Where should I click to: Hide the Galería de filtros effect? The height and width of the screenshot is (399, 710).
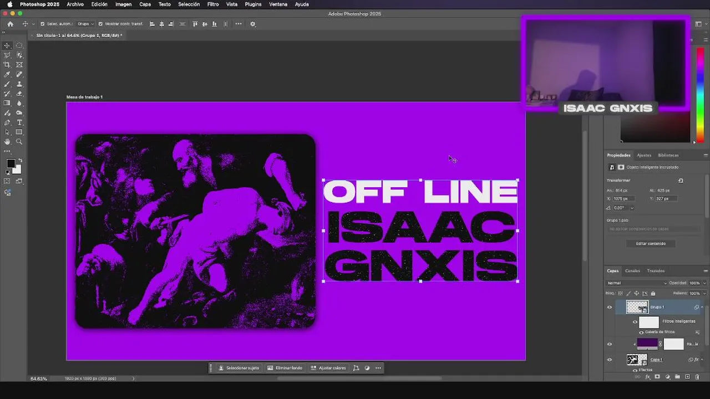tap(642, 332)
